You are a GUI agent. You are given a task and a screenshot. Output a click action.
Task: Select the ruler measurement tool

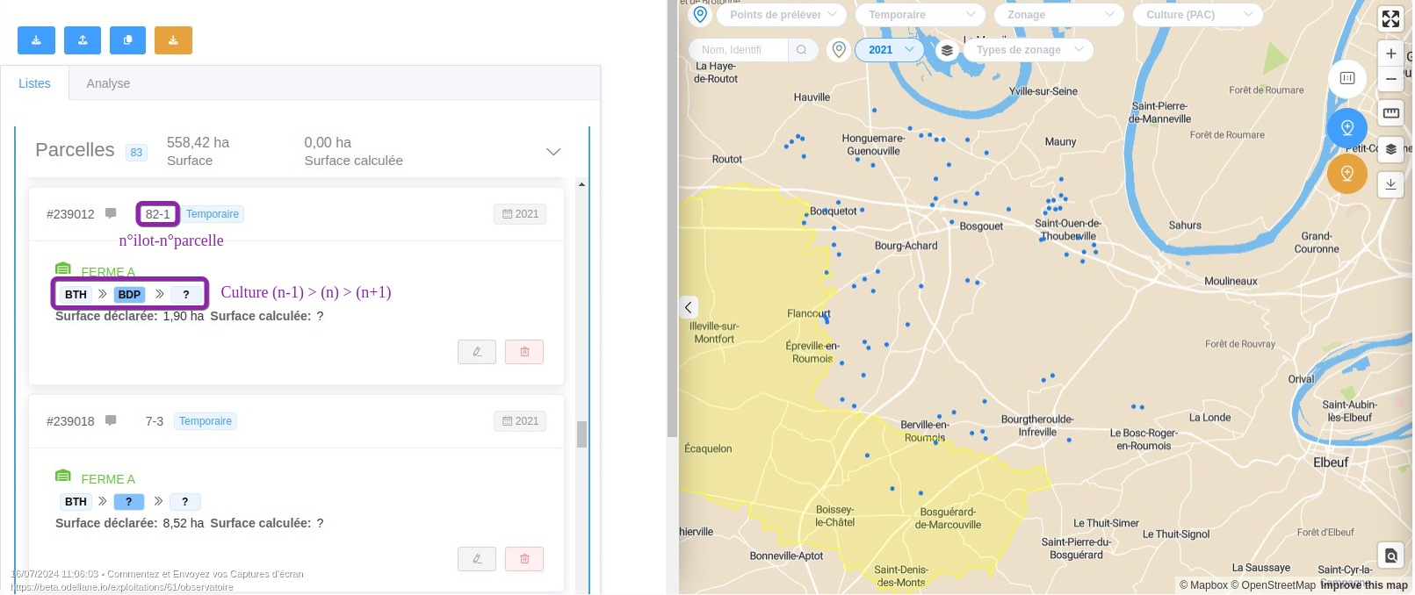pyautogui.click(x=1390, y=112)
